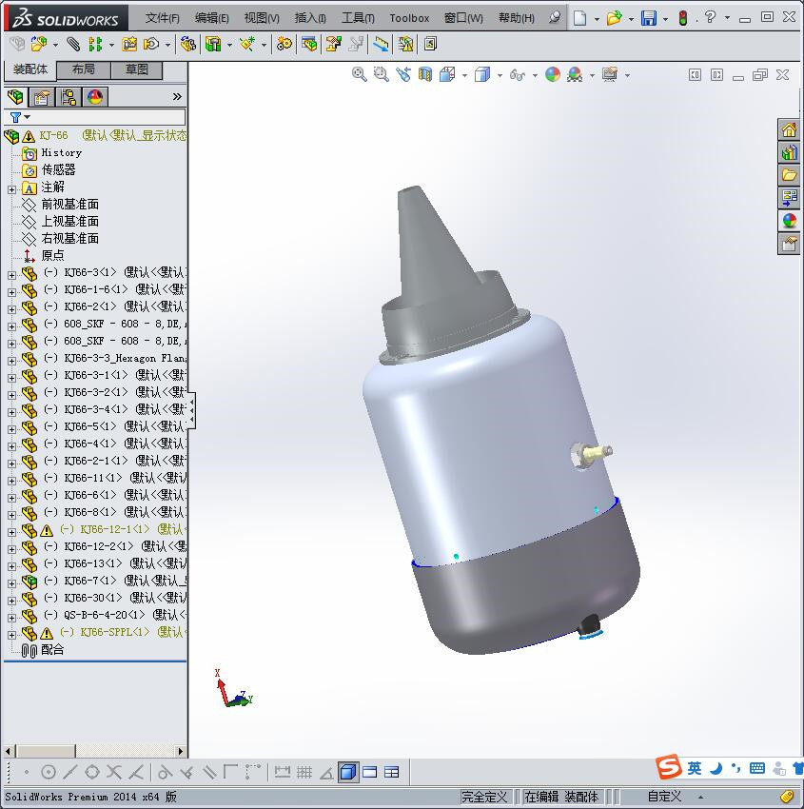Screen dimensions: 804x809
Task: Select the 前视基准面 plane
Action: pos(69,205)
